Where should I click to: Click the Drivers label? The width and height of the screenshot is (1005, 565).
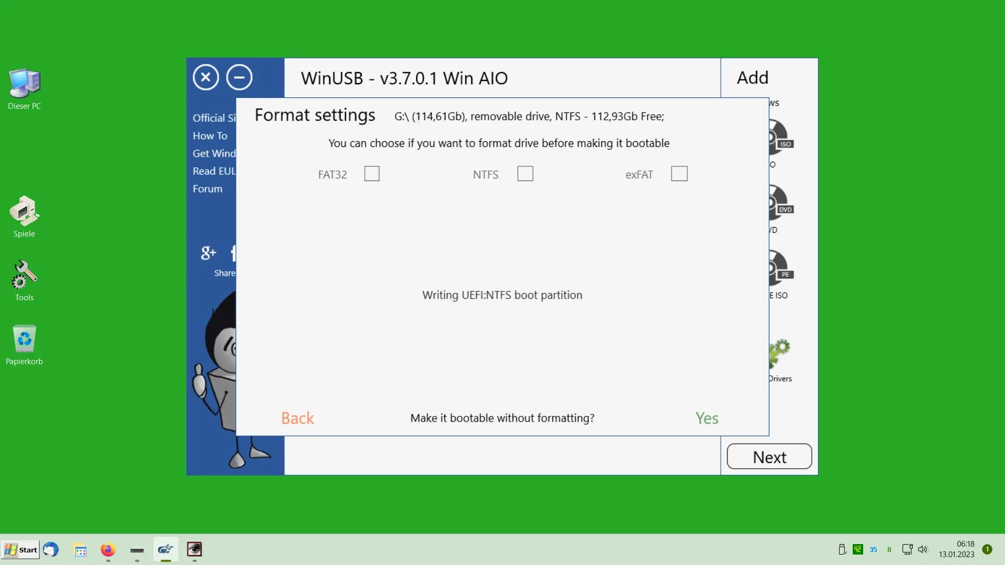pos(780,379)
